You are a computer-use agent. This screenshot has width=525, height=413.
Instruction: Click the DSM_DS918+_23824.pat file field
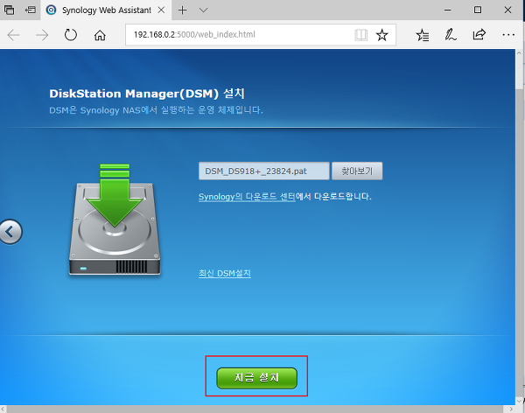[x=264, y=171]
